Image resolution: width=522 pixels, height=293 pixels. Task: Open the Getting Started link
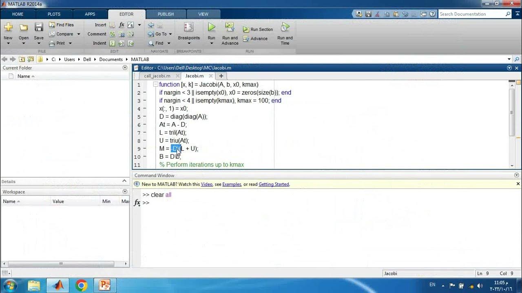pyautogui.click(x=274, y=184)
